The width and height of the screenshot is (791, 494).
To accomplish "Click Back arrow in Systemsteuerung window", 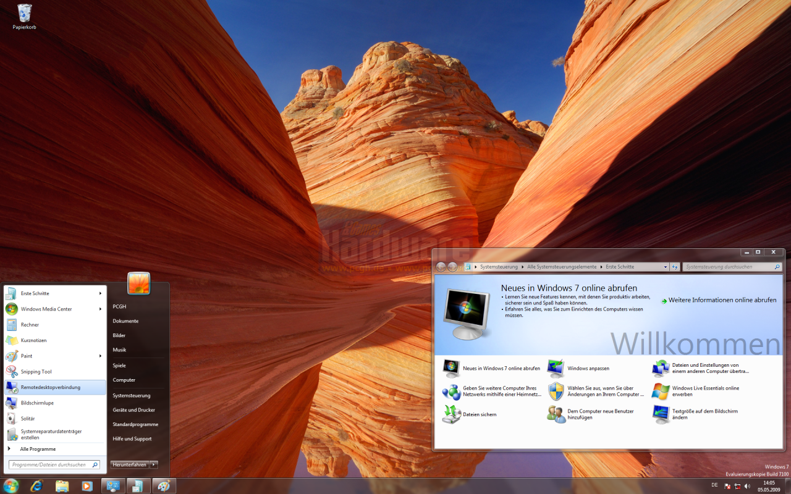I will [441, 267].
